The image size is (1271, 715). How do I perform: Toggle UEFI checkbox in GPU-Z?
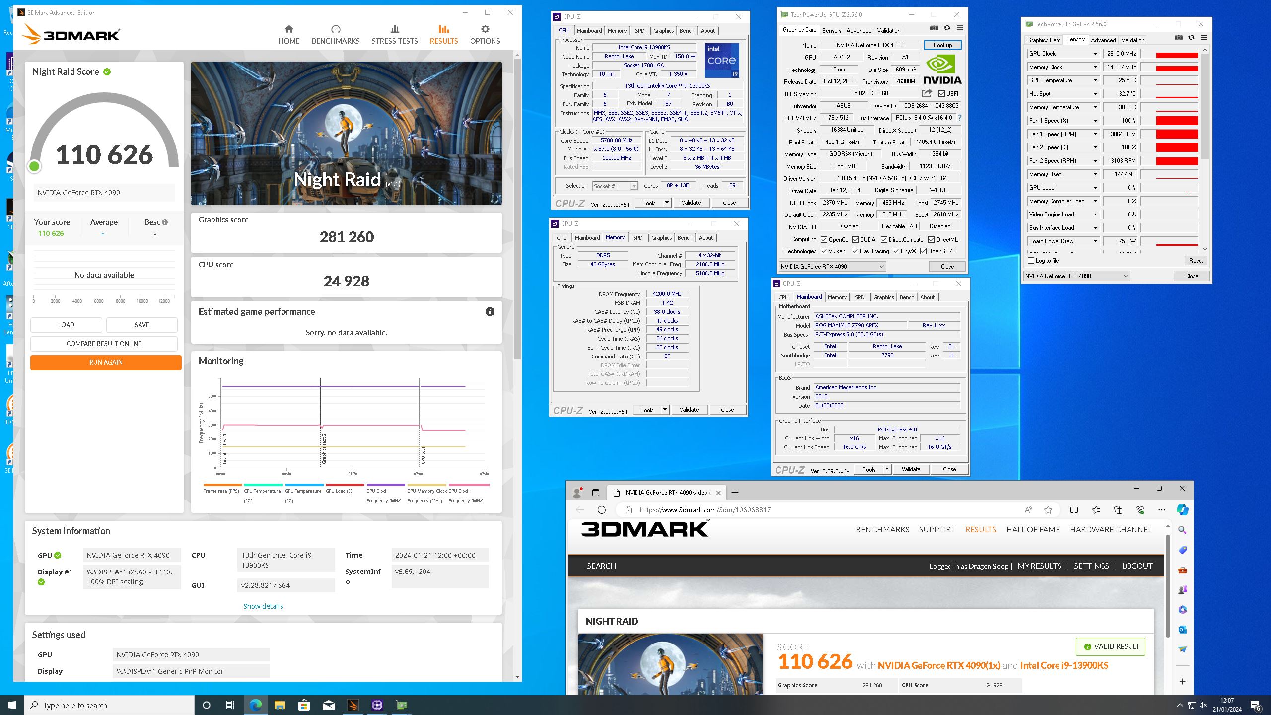[x=941, y=93]
